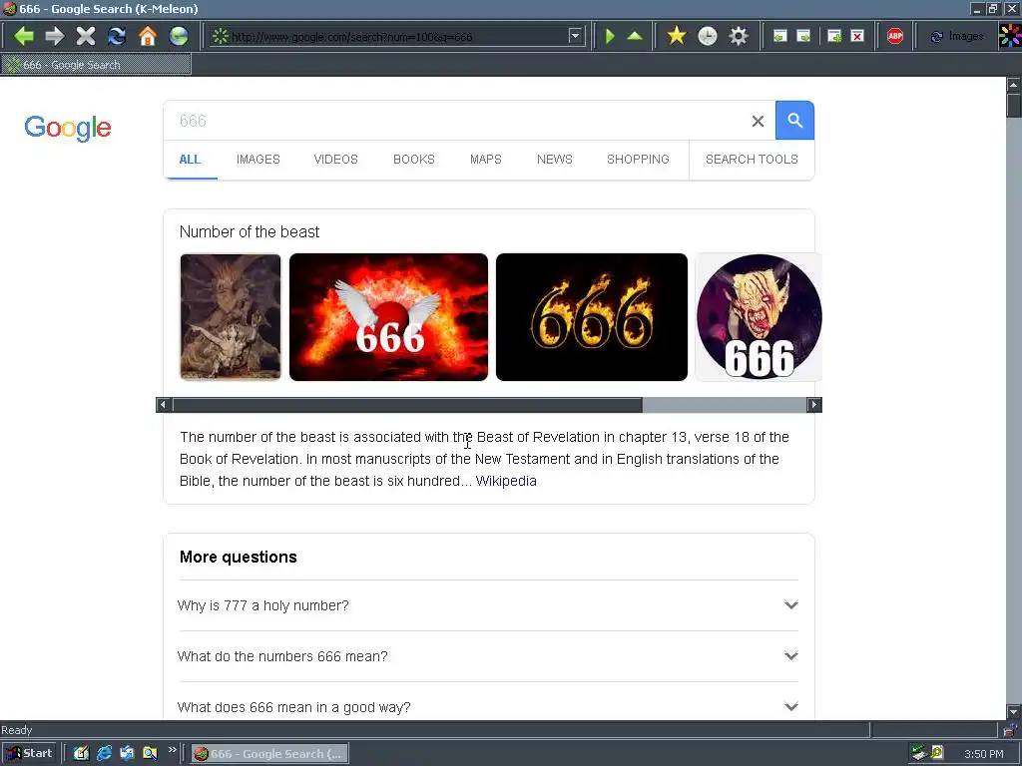The width and height of the screenshot is (1022, 766).
Task: Switch to the previous tab with the icon
Action: point(780,37)
